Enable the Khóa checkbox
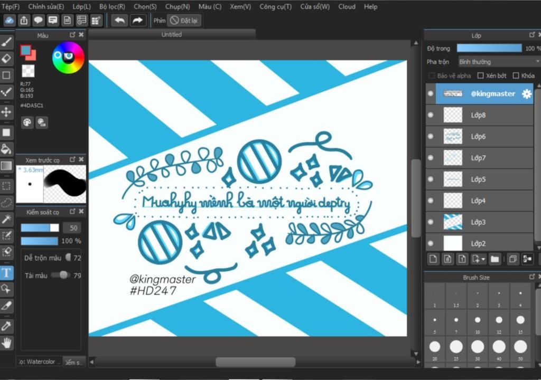Viewport: 541px width, 380px height. 516,75
